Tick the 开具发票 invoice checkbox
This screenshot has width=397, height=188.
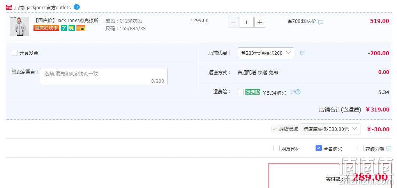coord(15,53)
